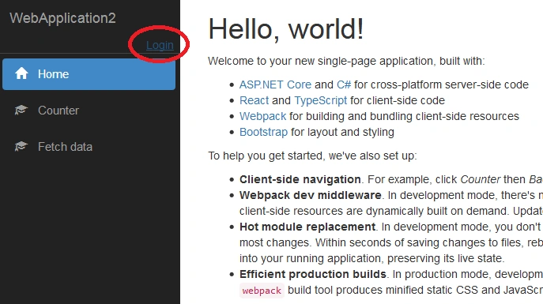Viewport: 543px width, 304px height.
Task: Visit the TypeScript link
Action: pyautogui.click(x=320, y=100)
